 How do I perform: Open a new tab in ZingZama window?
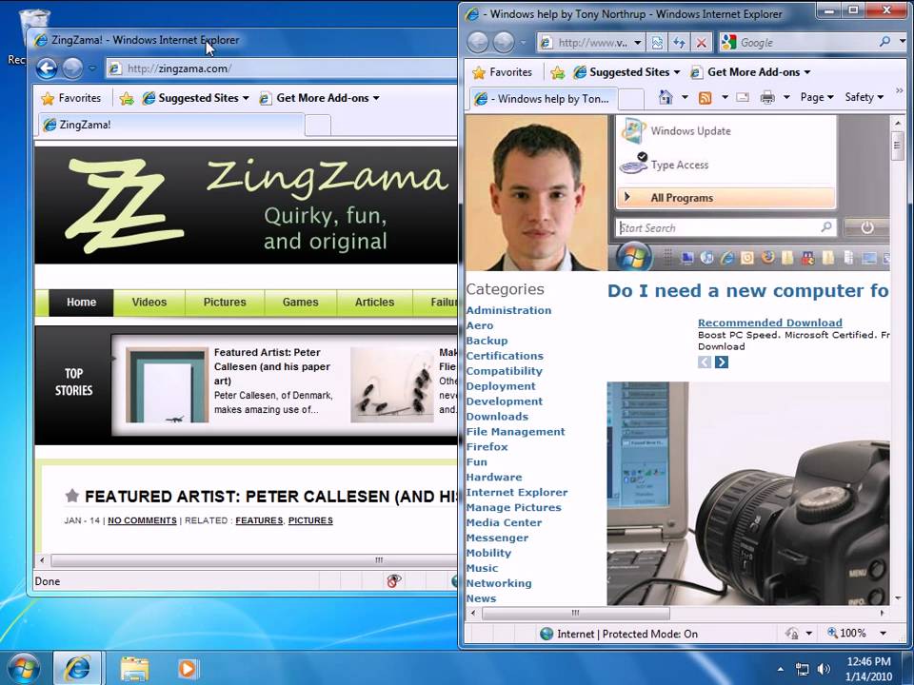[318, 126]
